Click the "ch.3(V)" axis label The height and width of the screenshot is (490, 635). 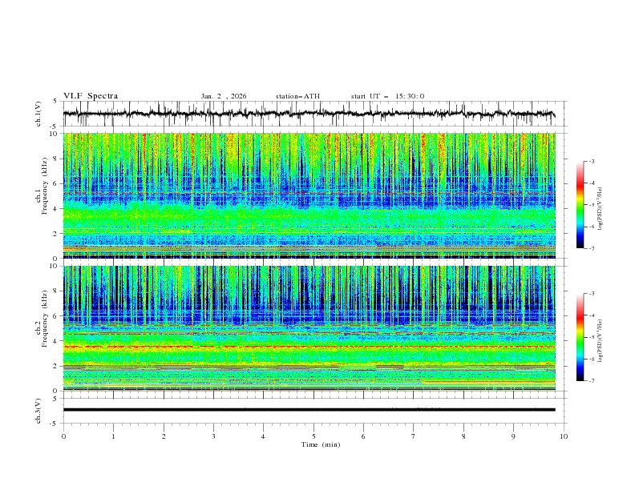(38, 410)
